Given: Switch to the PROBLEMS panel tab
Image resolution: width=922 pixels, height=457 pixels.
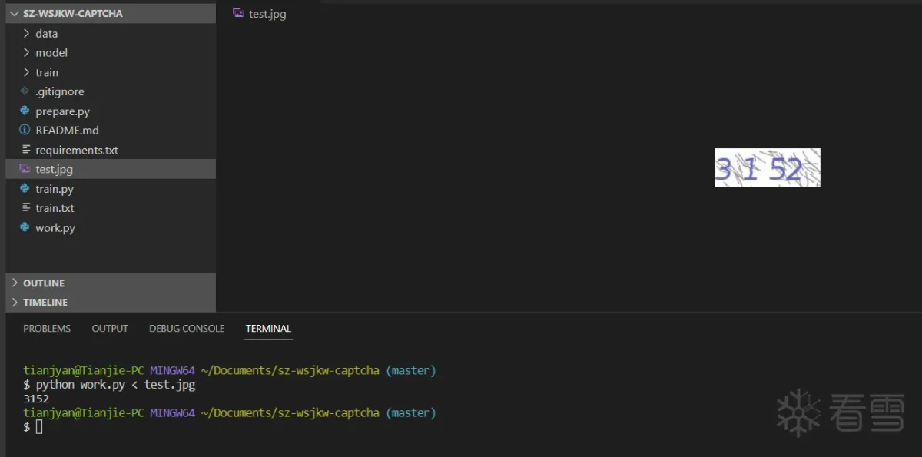Looking at the screenshot, I should [x=47, y=329].
